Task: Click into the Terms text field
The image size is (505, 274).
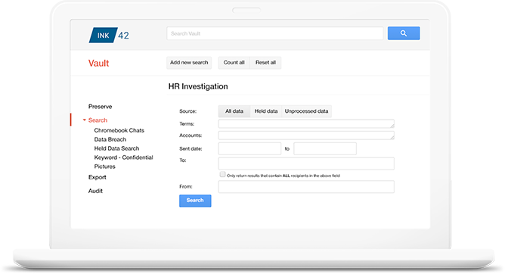Action: (x=306, y=124)
